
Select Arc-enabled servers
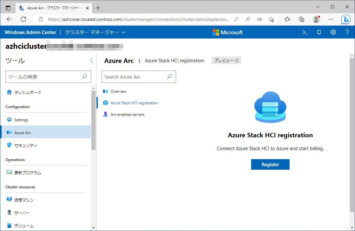(127, 114)
